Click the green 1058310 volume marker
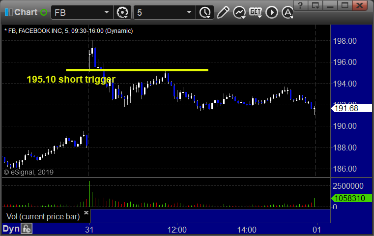 [351, 198]
